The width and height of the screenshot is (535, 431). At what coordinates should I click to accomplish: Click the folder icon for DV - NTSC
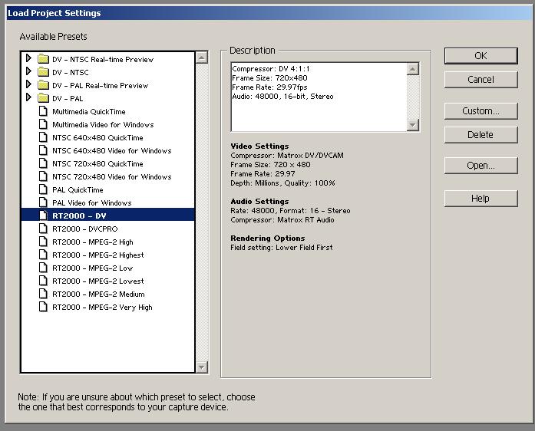(x=44, y=72)
